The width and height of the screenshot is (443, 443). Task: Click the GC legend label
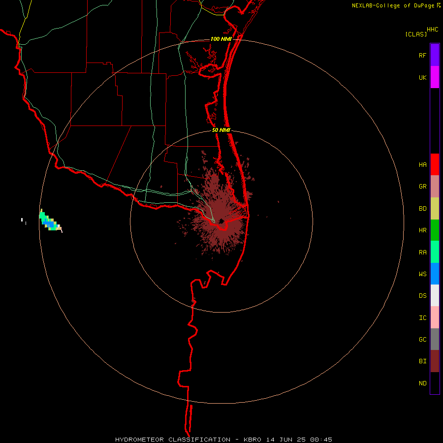click(x=422, y=340)
